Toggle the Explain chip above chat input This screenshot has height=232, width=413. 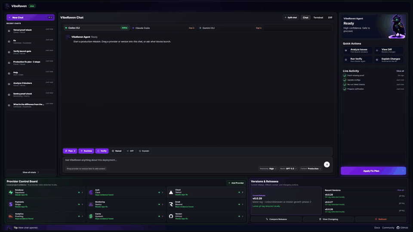tap(144, 151)
